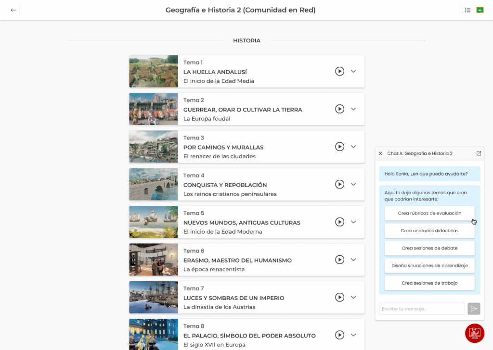Click the send message arrow button
493x350 pixels.
point(474,309)
